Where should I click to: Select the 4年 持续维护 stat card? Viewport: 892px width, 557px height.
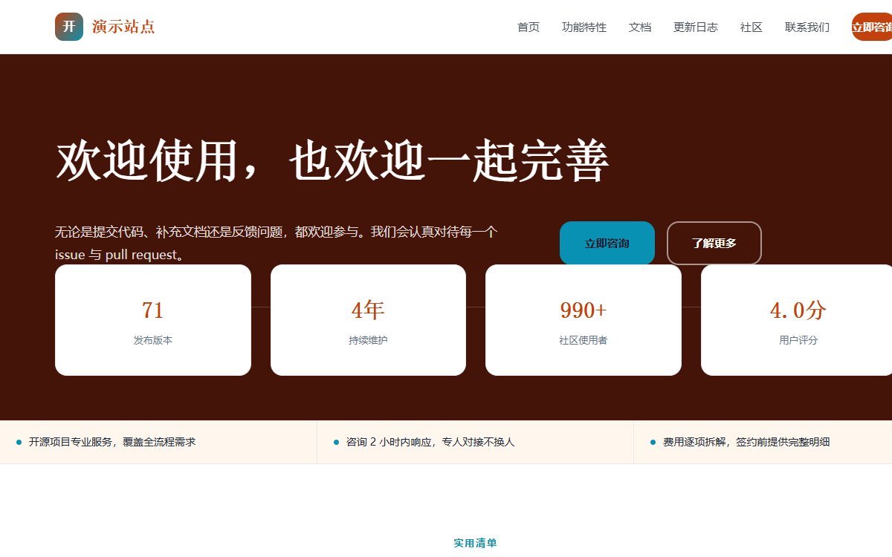pyautogui.click(x=368, y=320)
